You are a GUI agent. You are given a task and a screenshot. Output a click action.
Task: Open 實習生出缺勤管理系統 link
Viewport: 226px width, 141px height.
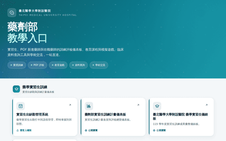[32, 115]
